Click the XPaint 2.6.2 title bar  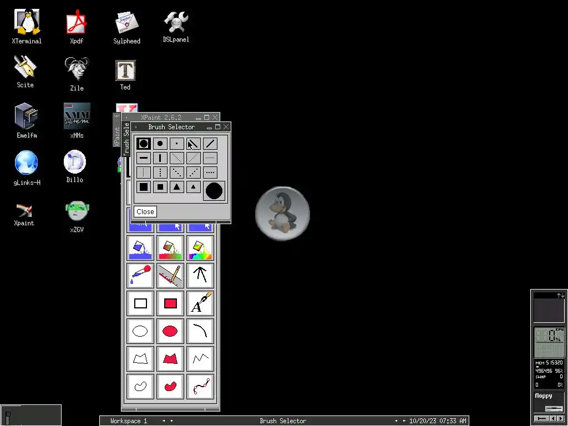(161, 118)
